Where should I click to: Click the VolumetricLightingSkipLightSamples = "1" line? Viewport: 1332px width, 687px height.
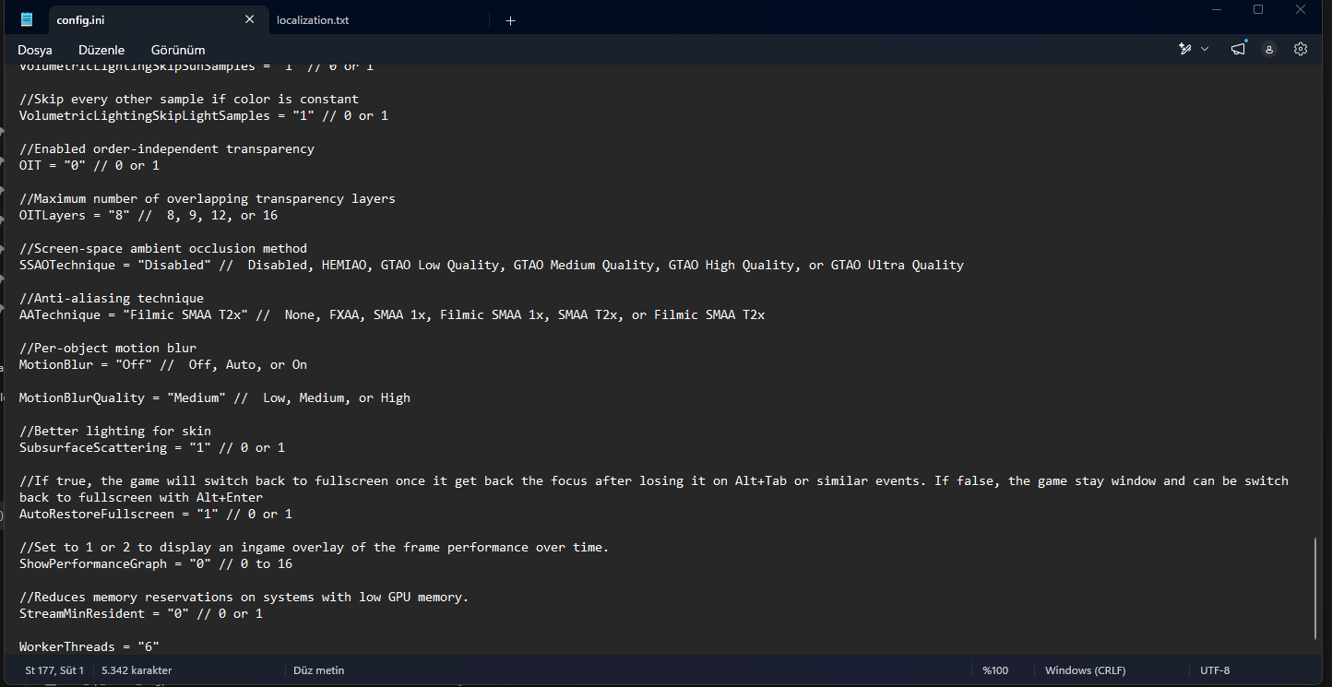point(204,116)
